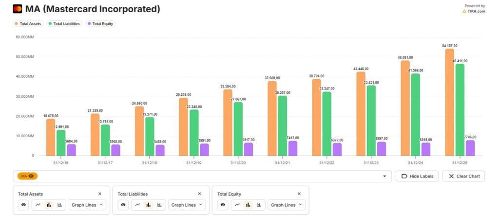499x216 pixels.
Task: Click the Hide Labels button
Action: point(417,176)
